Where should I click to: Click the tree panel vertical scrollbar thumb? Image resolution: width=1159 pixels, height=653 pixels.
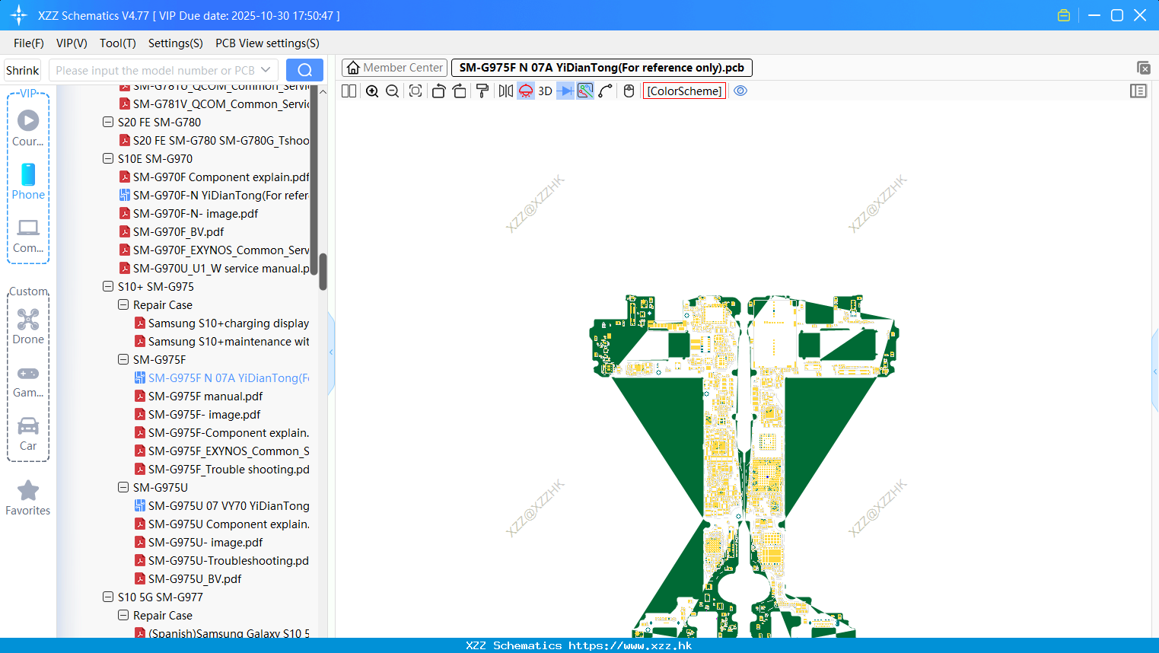[x=323, y=272]
